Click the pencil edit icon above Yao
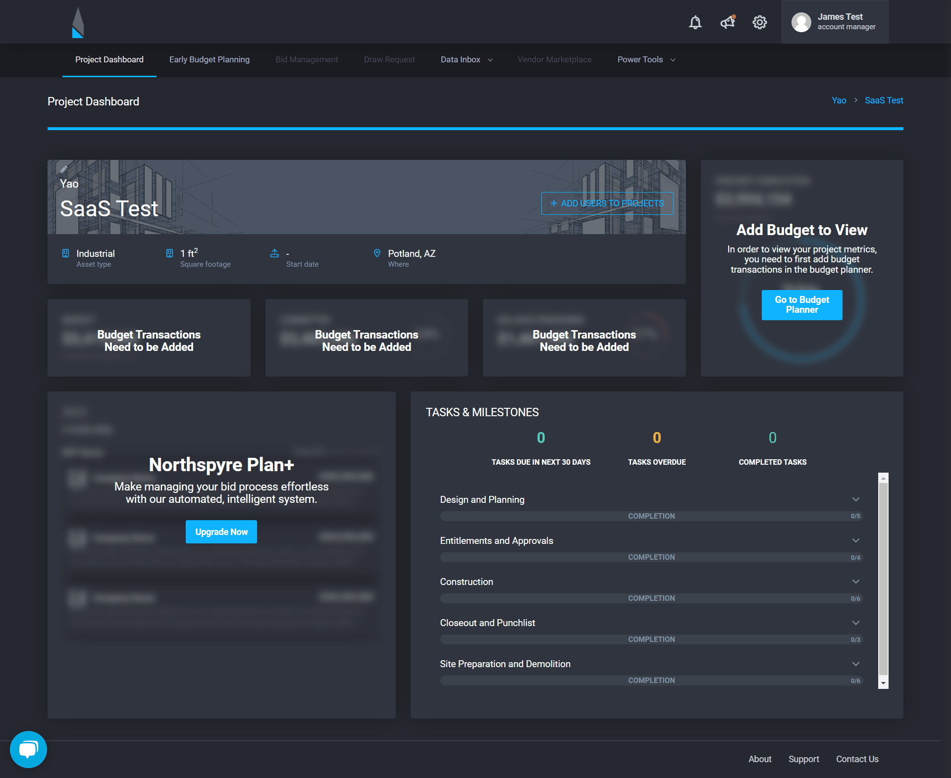The height and width of the screenshot is (778, 951). tap(63, 169)
